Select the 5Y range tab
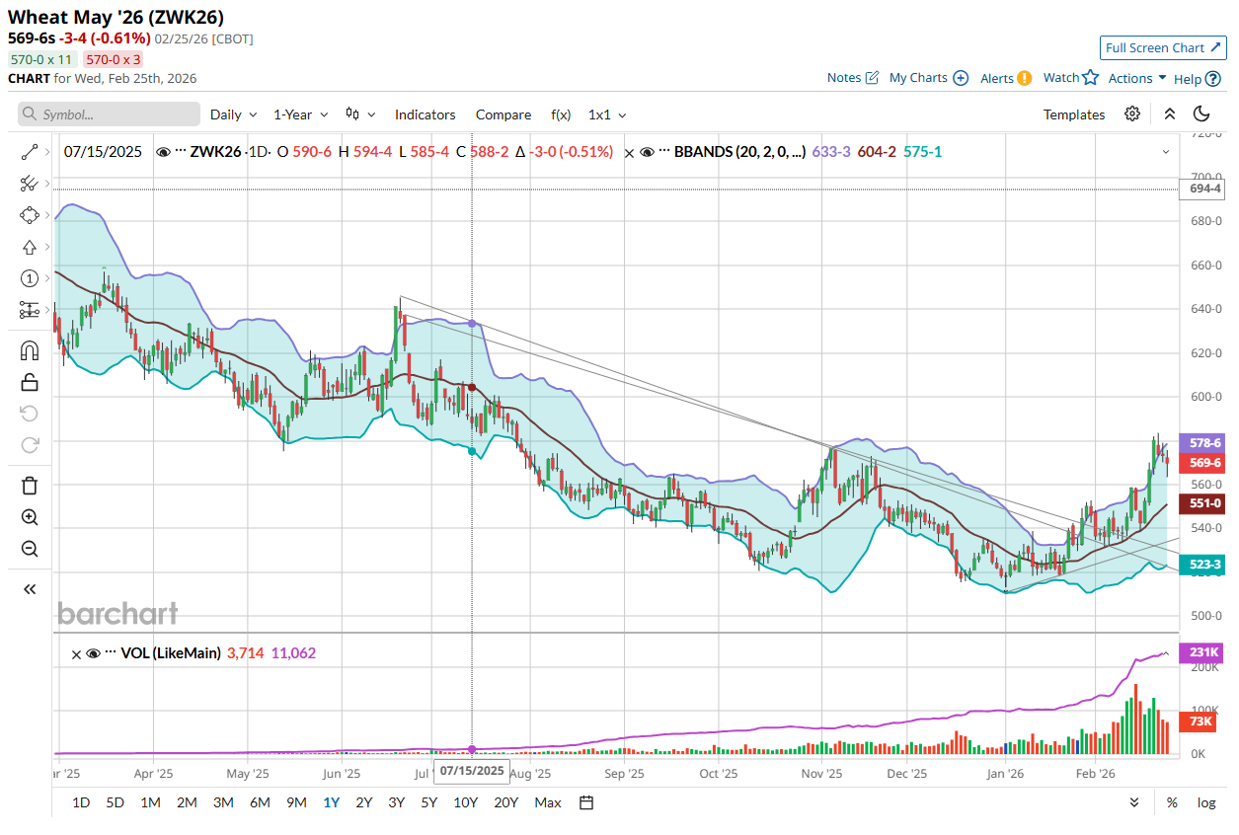 point(429,802)
